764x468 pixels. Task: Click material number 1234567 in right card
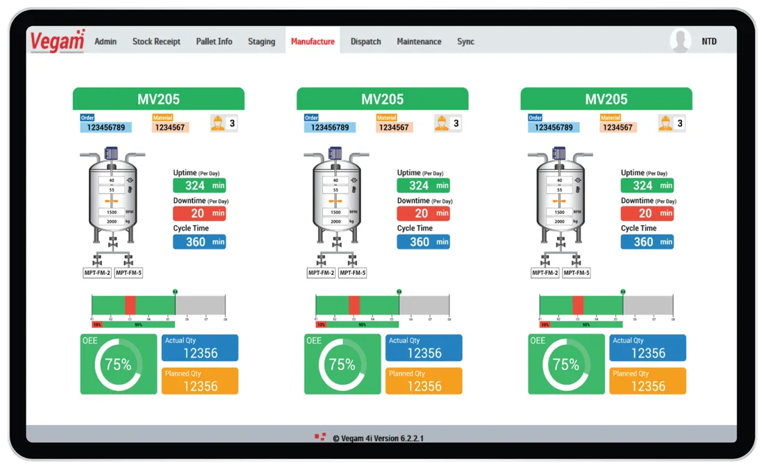pyautogui.click(x=618, y=128)
